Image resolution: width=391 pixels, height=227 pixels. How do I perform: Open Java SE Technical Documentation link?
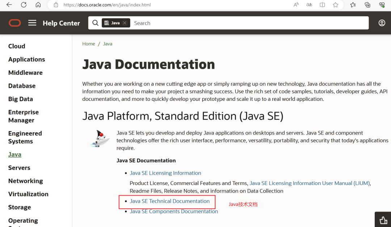pos(169,201)
